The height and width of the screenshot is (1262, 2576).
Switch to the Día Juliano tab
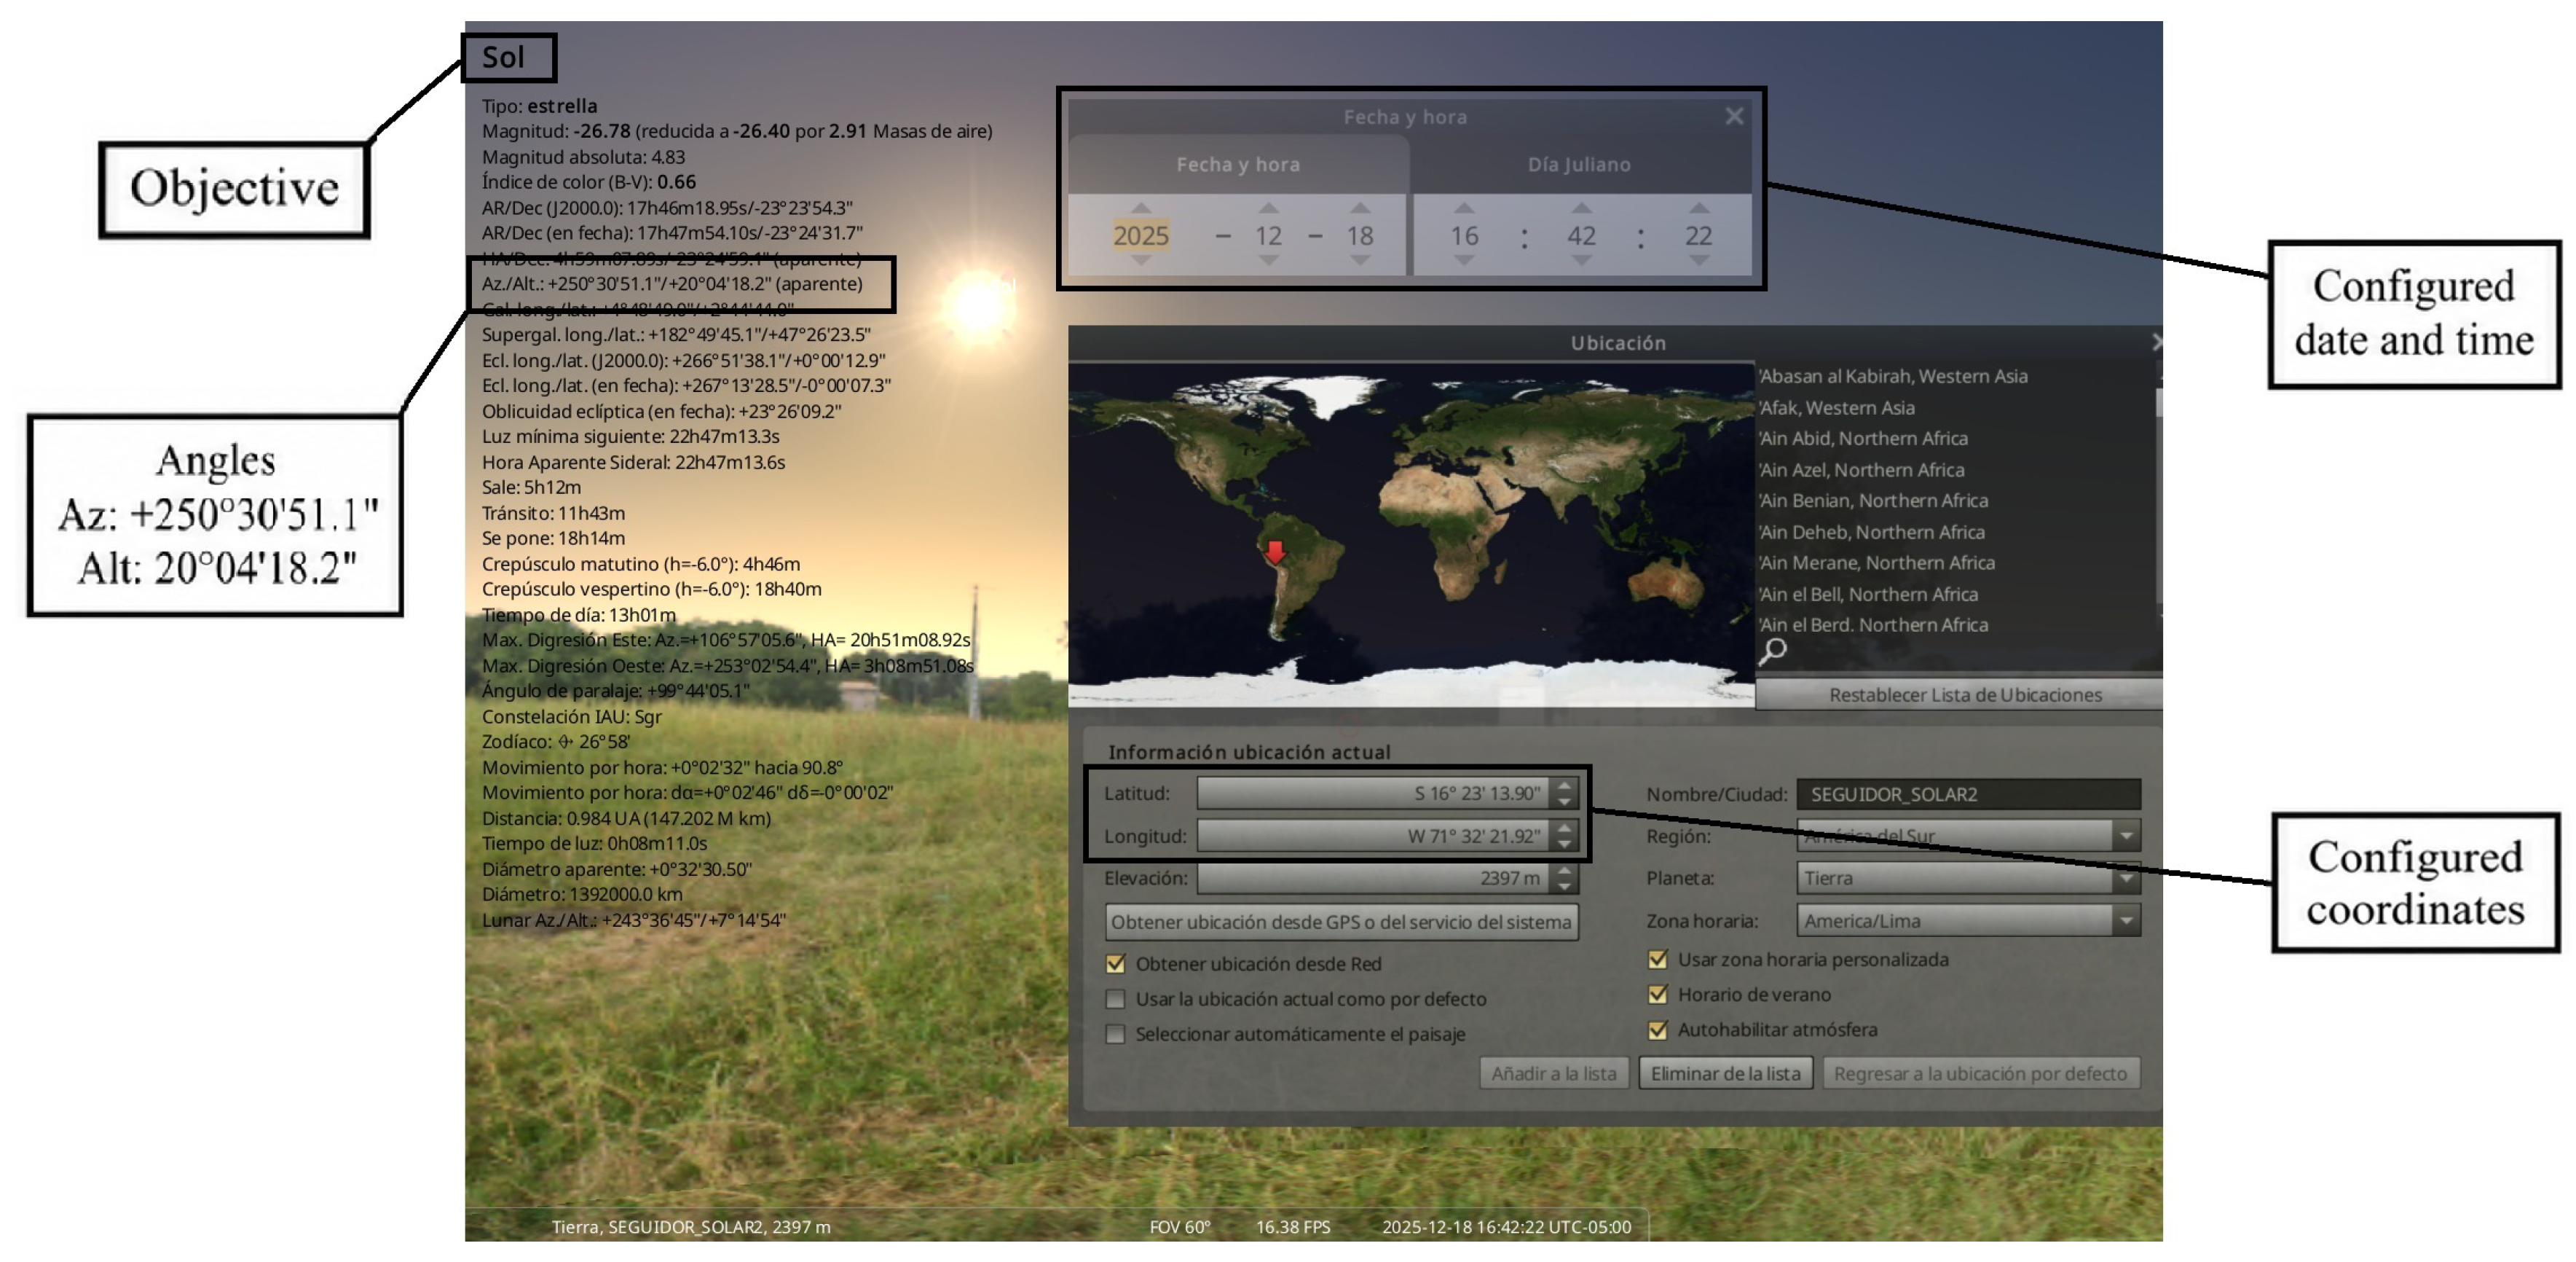[x=1580, y=164]
